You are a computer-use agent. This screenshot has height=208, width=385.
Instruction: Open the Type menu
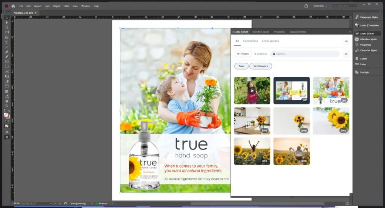(x=47, y=6)
